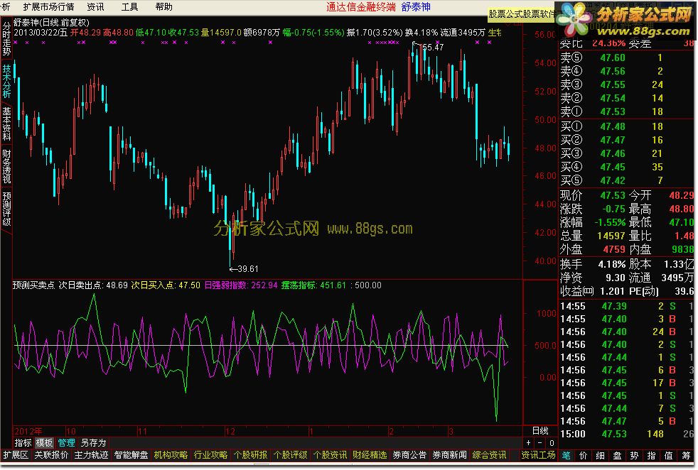Viewport: 698px width, 470px height.
Task: Click the 55.47 high price label
Action: (431, 48)
